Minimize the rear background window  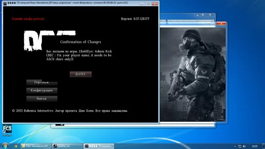[197, 15]
